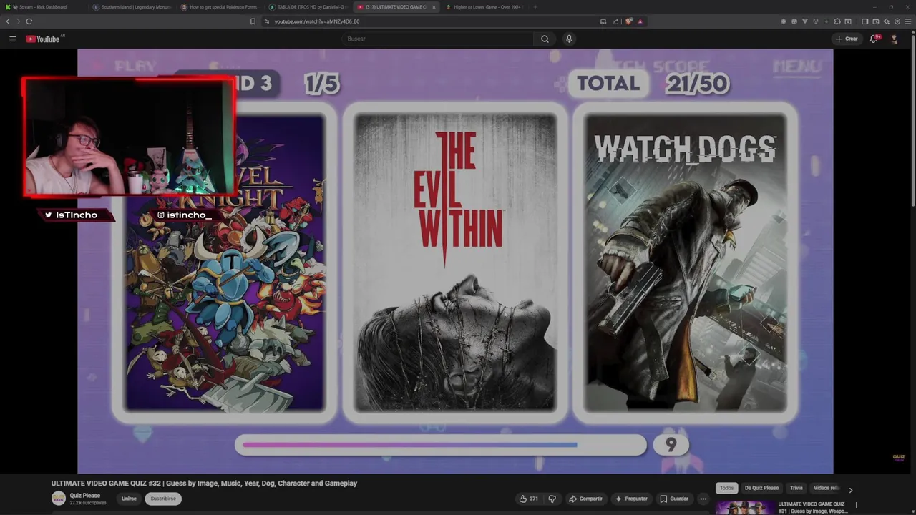The height and width of the screenshot is (515, 916).
Task: Click Unirse to join the channel
Action: 129,499
